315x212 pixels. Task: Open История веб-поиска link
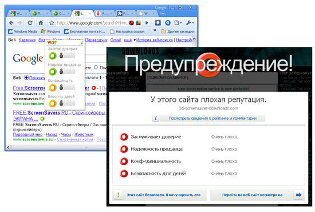point(154,40)
